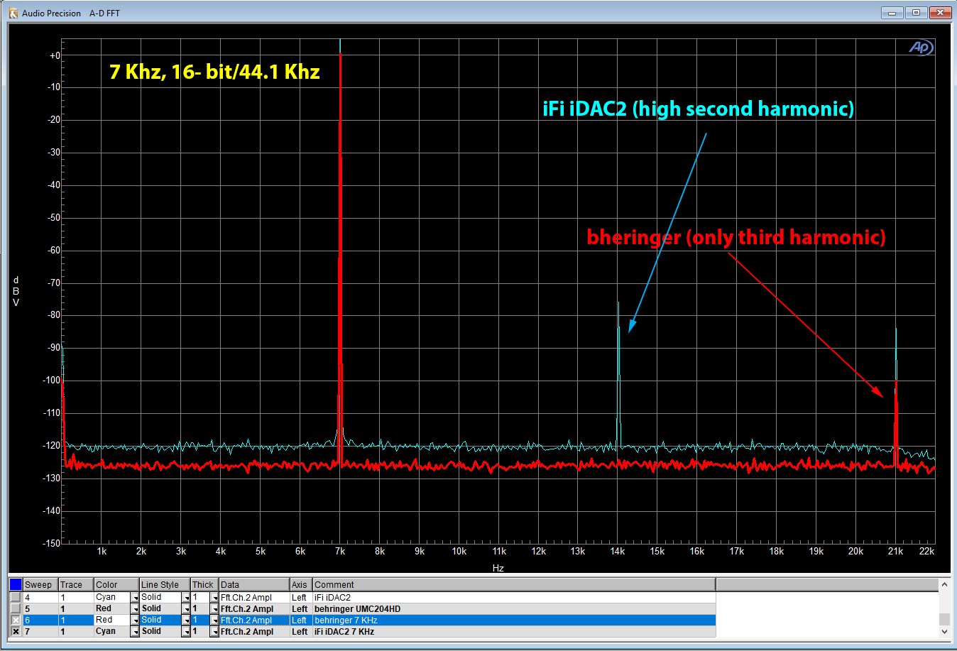This screenshot has height=651, width=957.
Task: Click the blue square legend header icon
Action: (16, 584)
